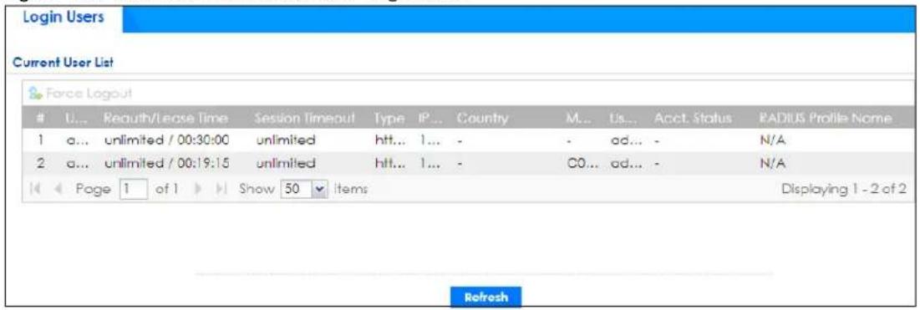This screenshot has height=310, width=920.
Task: Select row with unlimited / 00:19:15
Action: pos(468,163)
